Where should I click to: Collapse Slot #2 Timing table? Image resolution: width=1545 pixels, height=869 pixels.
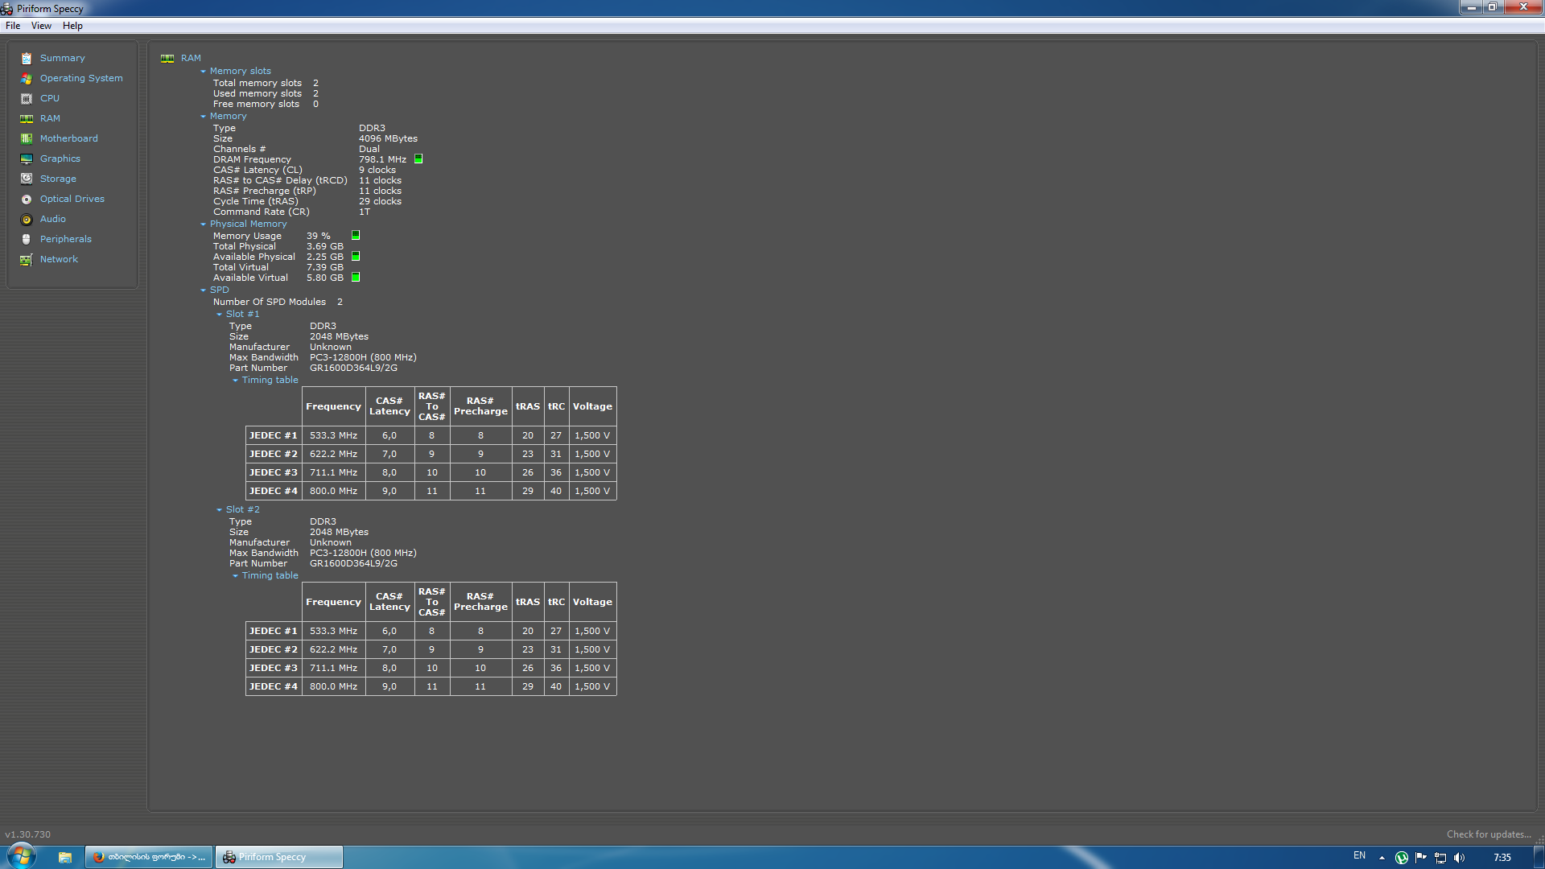[236, 575]
